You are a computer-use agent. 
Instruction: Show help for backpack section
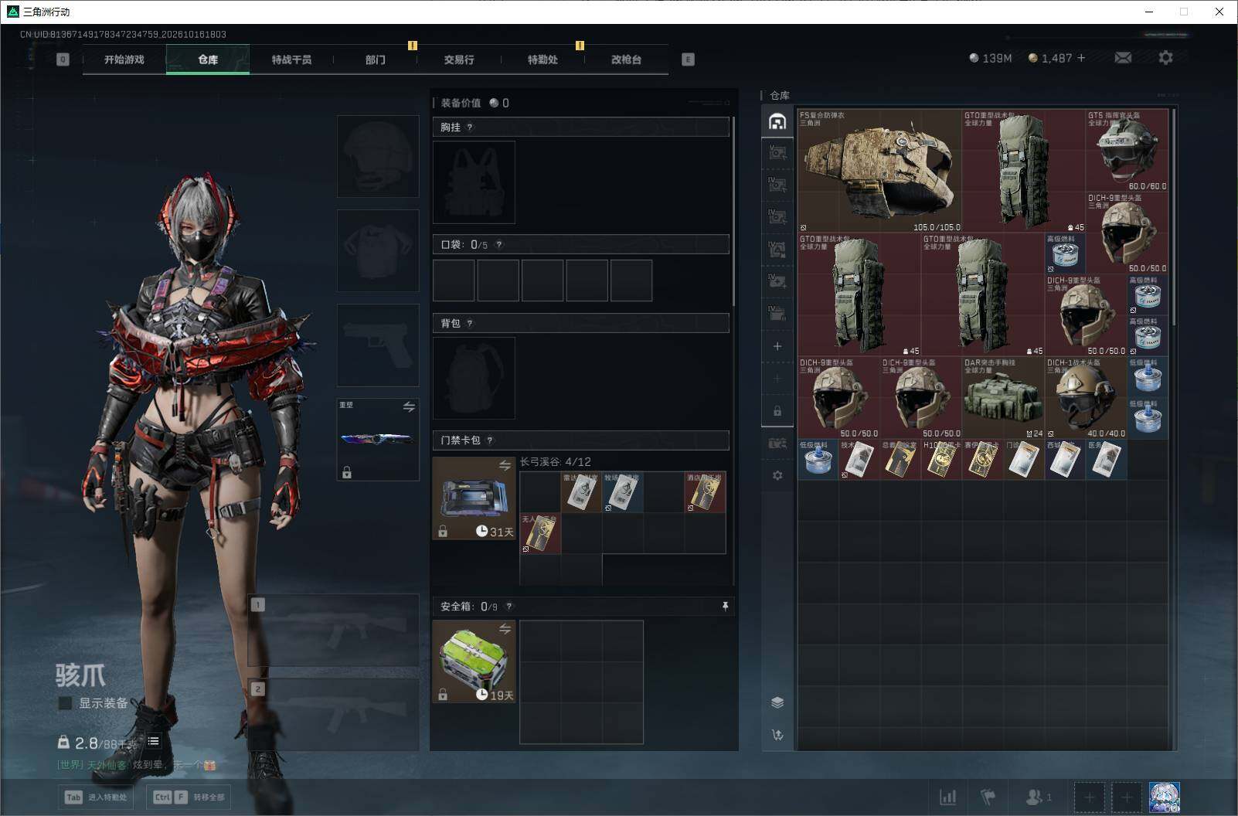(470, 324)
